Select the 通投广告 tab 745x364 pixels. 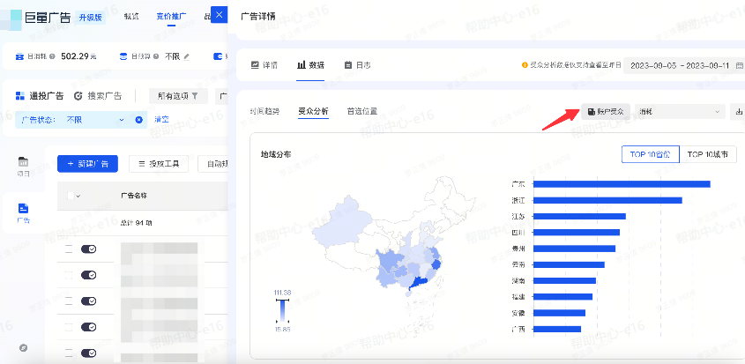coord(40,96)
